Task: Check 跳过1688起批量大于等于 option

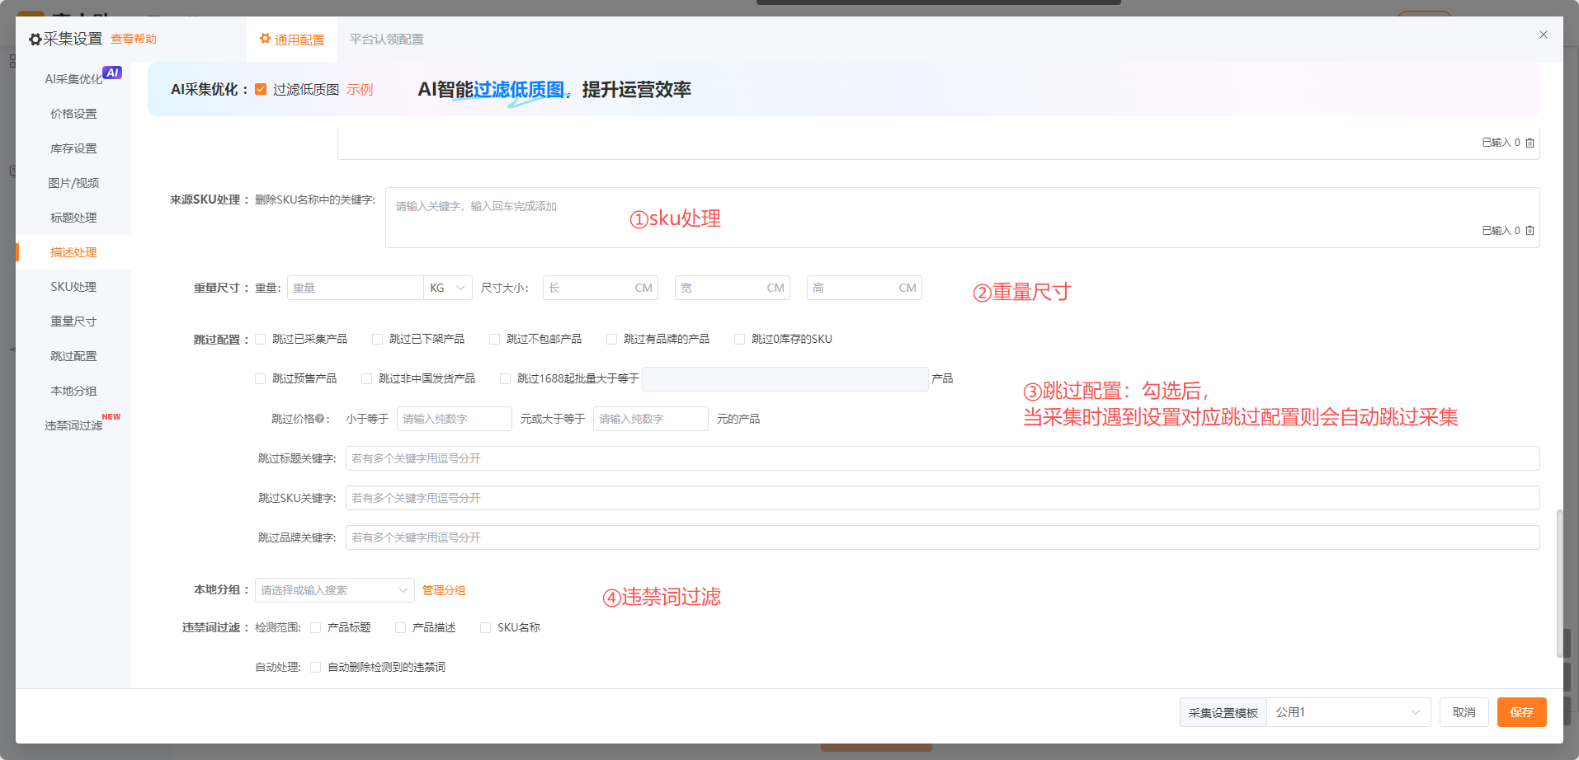Action: (x=506, y=378)
